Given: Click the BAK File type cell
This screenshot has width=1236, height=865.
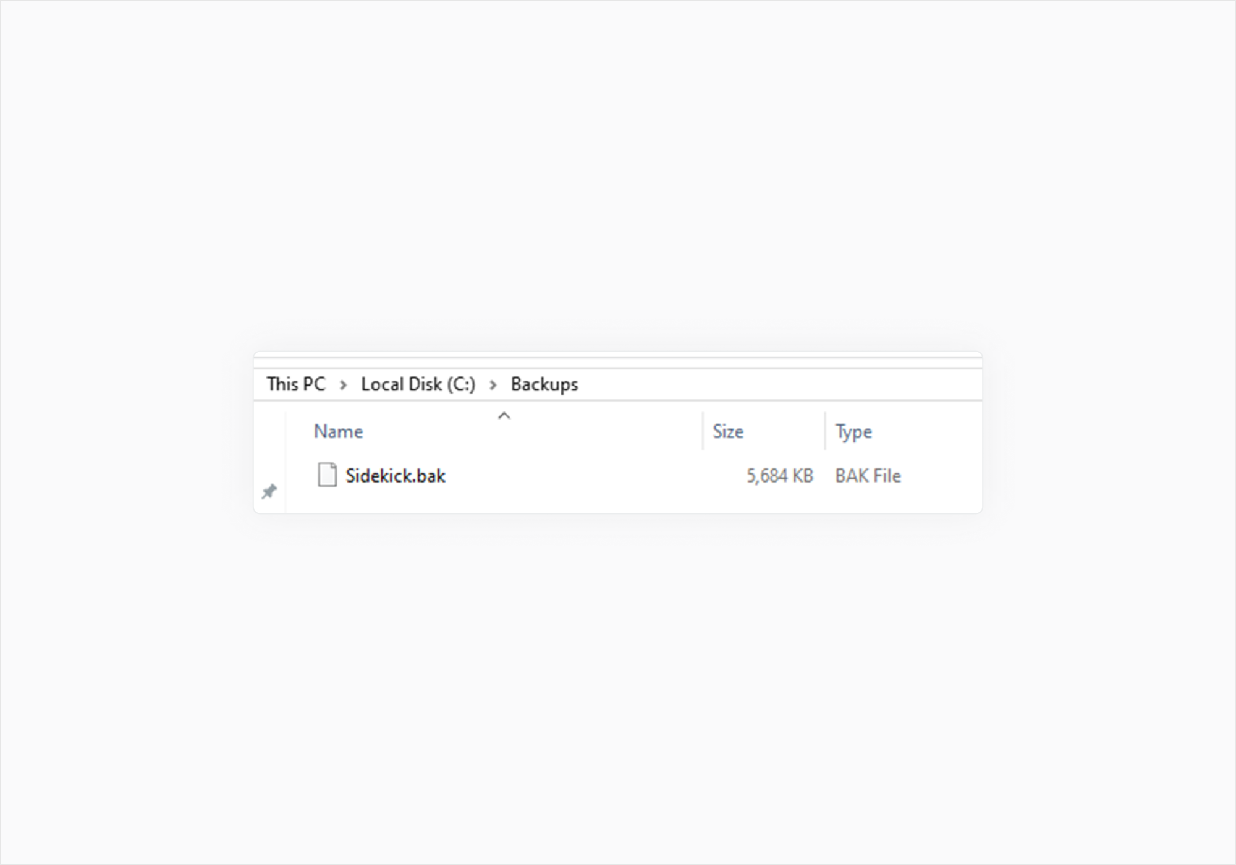Looking at the screenshot, I should (x=868, y=476).
